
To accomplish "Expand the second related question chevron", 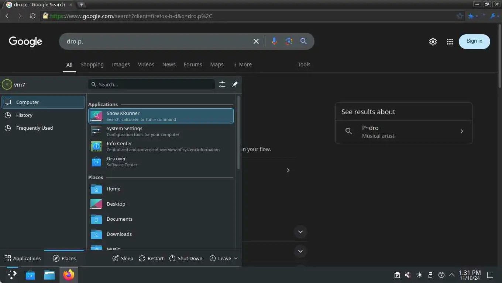I will 300,251.
